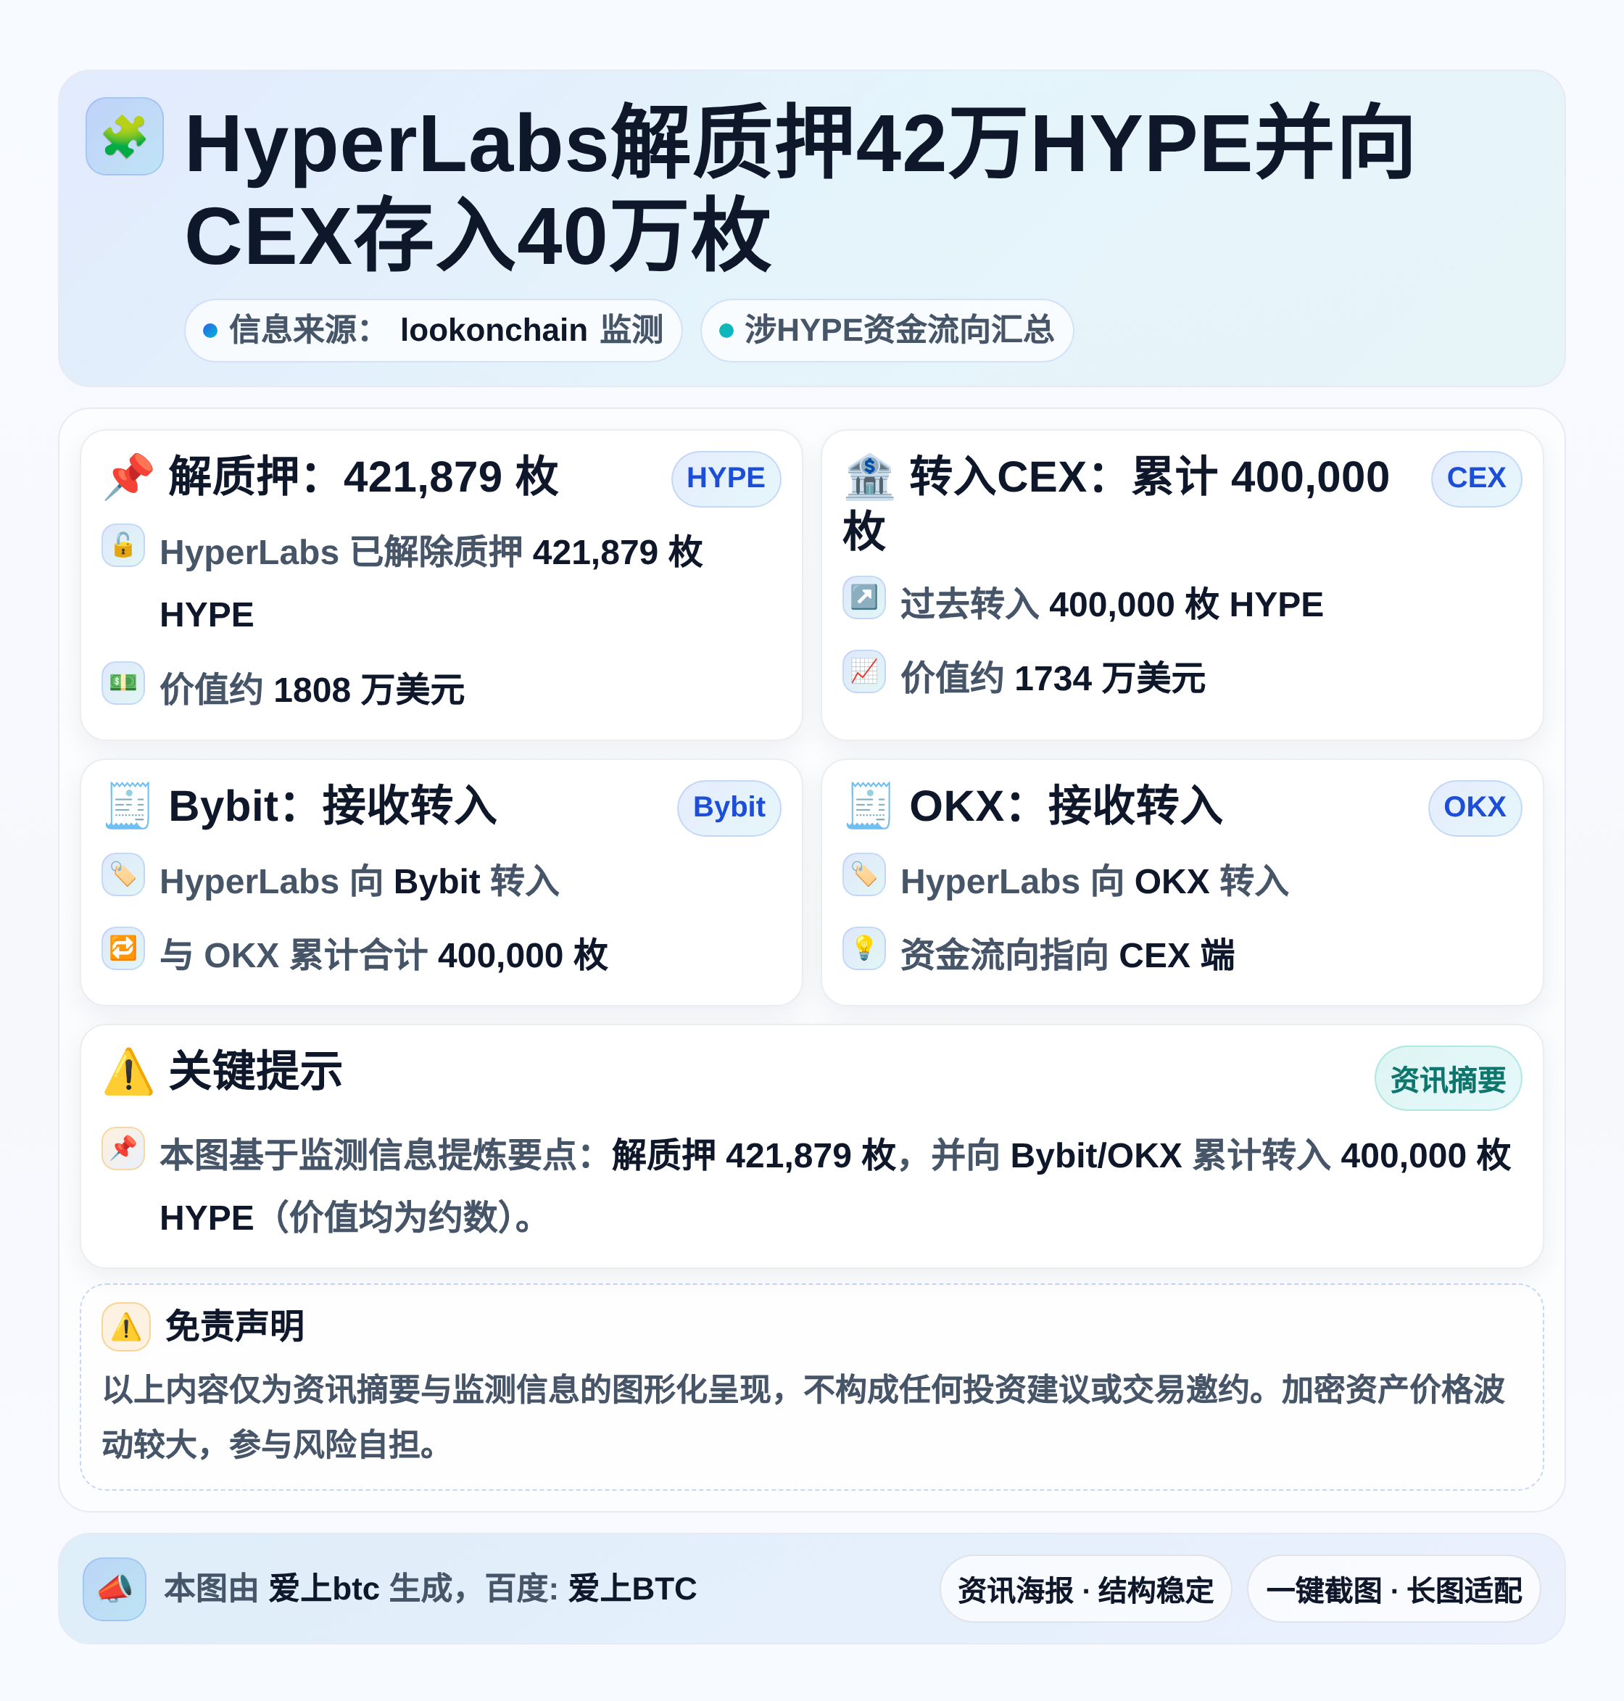Click the dollar bill icon beside 1808 万美元
Image resolution: width=1624 pixels, height=1701 pixels.
[123, 683]
